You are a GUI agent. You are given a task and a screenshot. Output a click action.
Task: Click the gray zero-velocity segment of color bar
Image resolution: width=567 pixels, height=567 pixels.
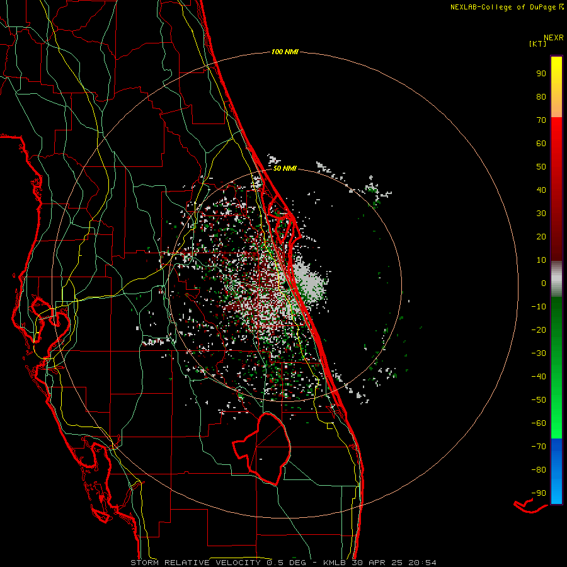[556, 279]
